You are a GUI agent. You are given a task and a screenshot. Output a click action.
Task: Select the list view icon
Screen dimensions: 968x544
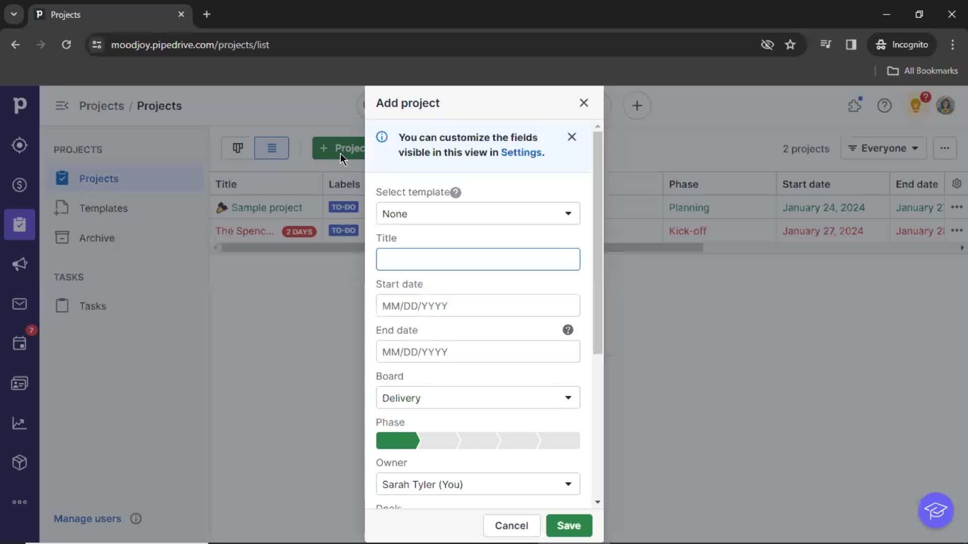coord(272,148)
